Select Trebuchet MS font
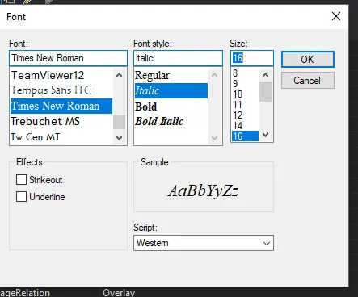 (61, 121)
